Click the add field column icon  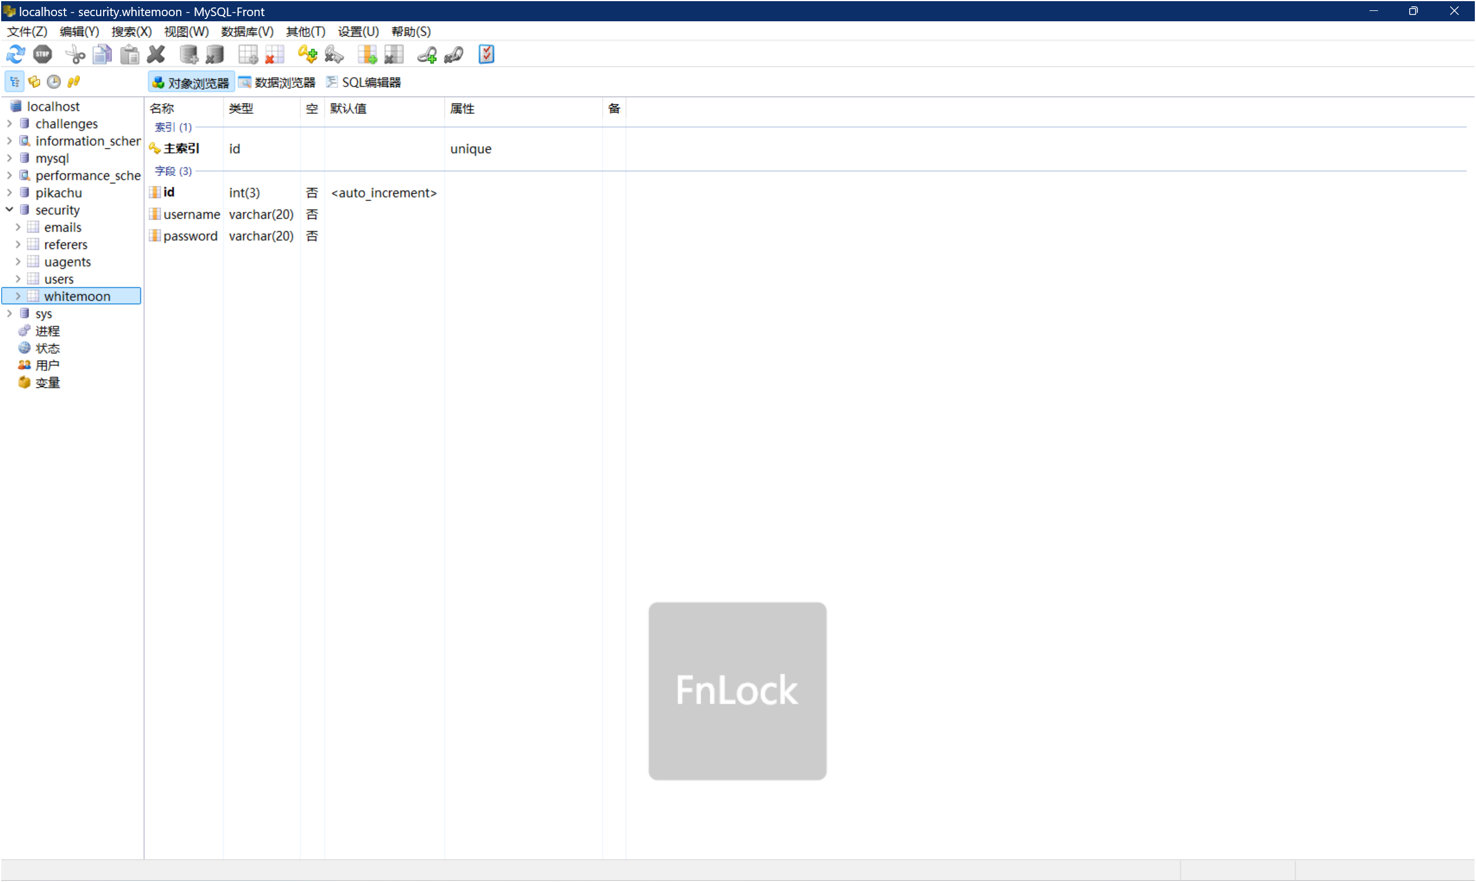click(367, 55)
